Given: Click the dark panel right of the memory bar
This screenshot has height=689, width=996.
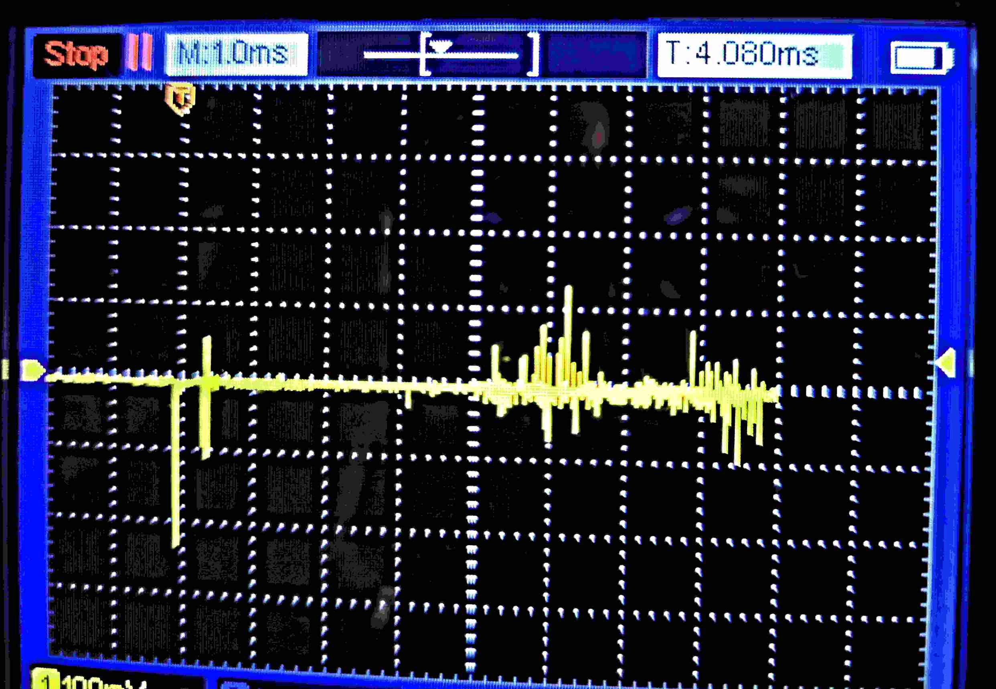Looking at the screenshot, I should pyautogui.click(x=595, y=55).
